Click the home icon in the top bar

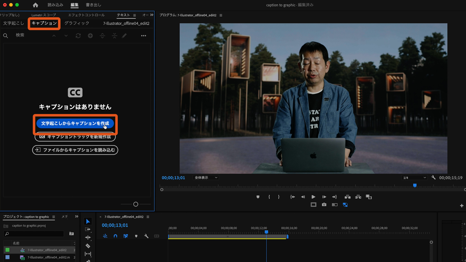point(35,5)
